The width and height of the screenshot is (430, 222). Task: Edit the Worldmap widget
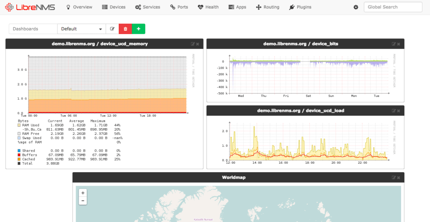point(394,178)
